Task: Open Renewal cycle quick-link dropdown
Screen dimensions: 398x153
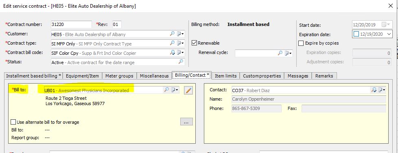Action: pyautogui.click(x=288, y=53)
